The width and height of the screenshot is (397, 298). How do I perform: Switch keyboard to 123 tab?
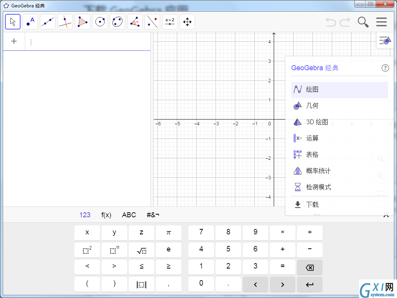tap(85, 215)
